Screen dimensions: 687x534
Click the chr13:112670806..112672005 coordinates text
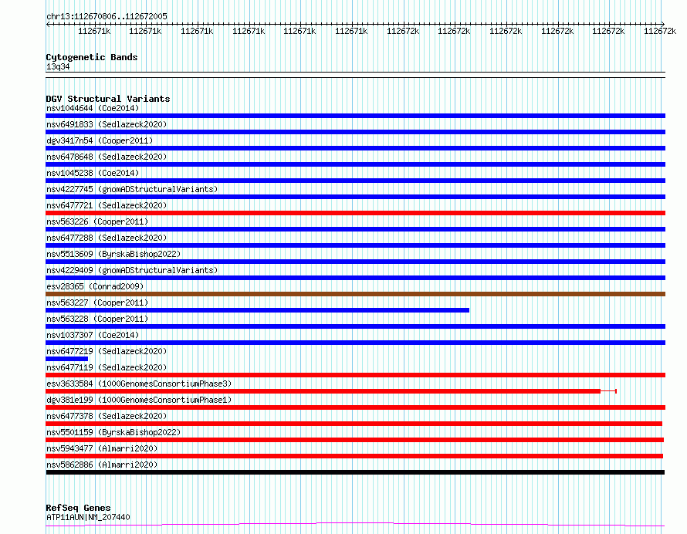107,17
